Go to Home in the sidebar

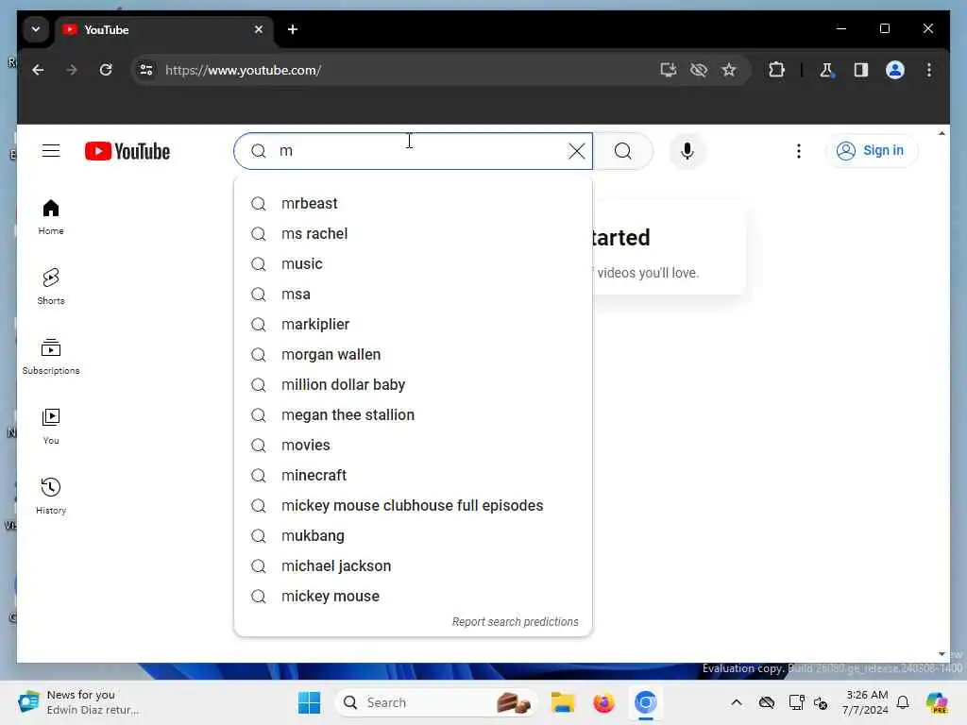click(x=51, y=217)
